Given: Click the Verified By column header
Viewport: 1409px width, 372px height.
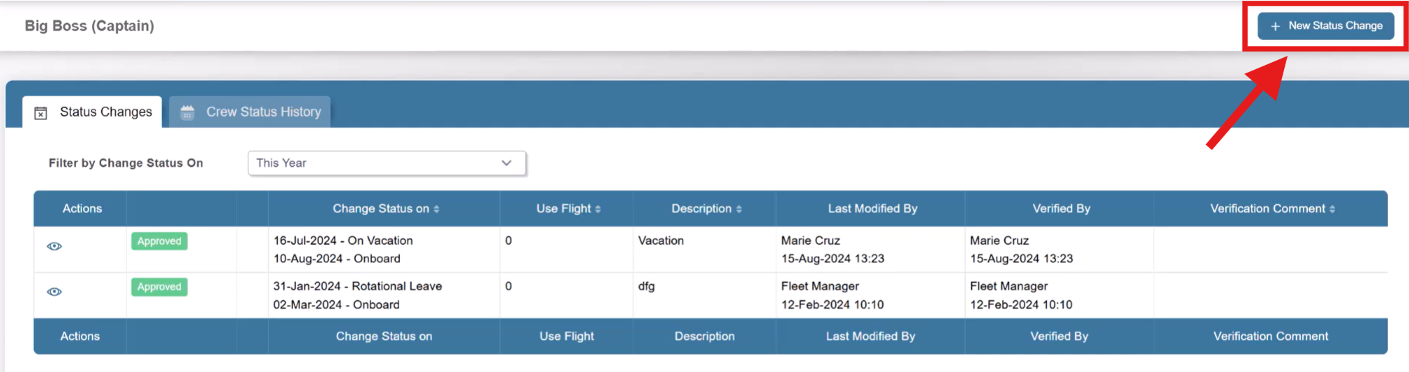Looking at the screenshot, I should click(1061, 209).
